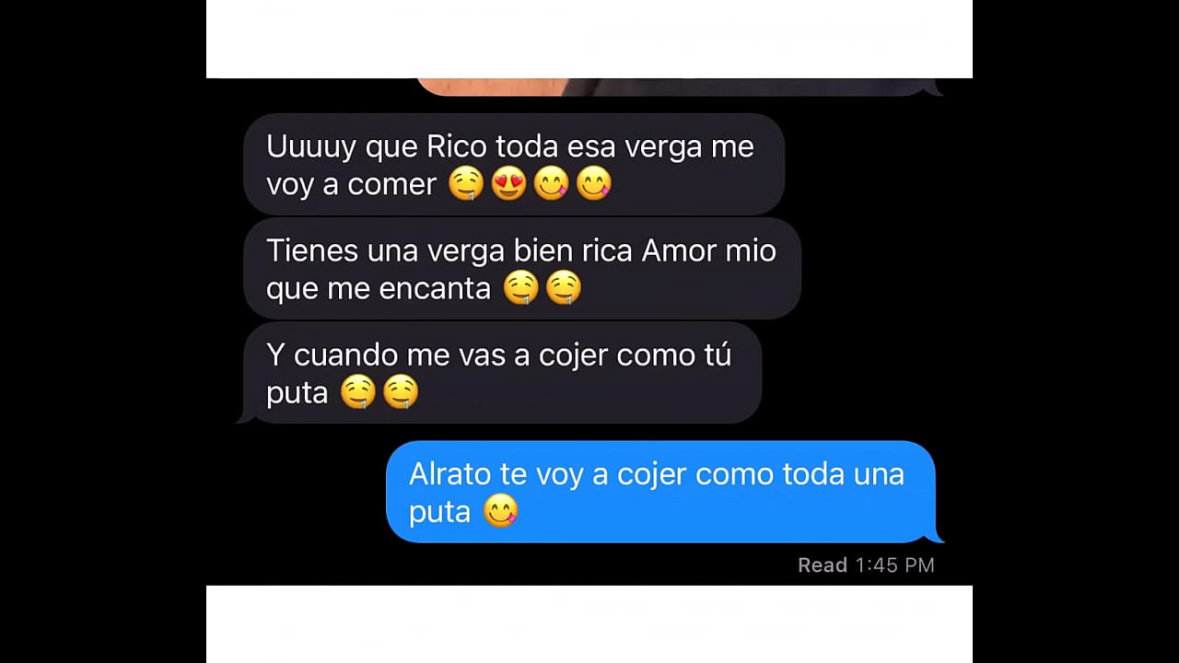
Task: Click the last yum-face emoji in the first message
Action: [594, 184]
